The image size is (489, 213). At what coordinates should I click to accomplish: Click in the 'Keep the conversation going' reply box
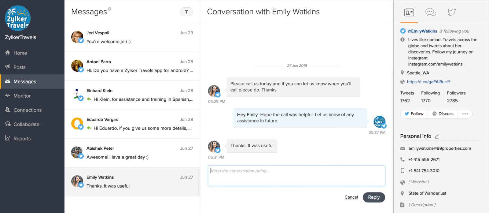tap(296, 176)
